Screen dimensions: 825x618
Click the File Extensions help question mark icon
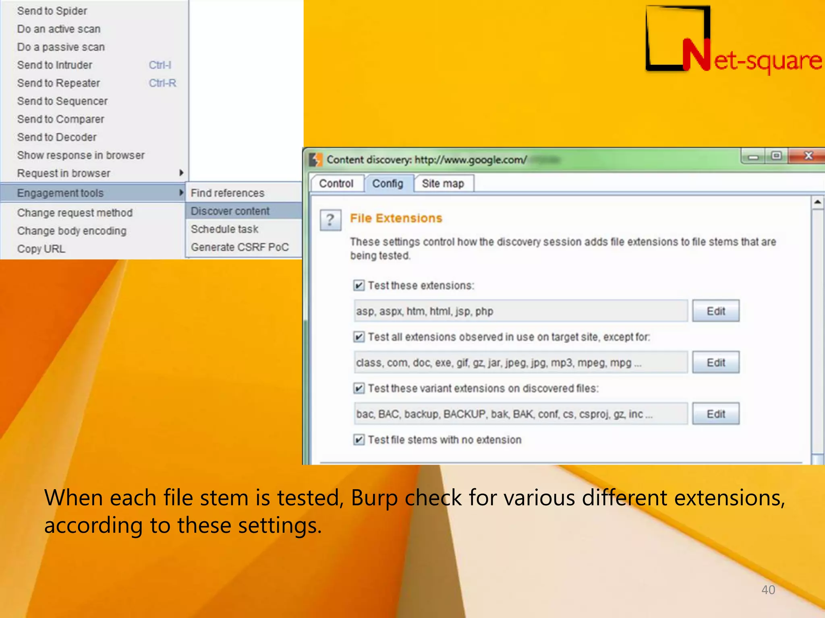[330, 220]
